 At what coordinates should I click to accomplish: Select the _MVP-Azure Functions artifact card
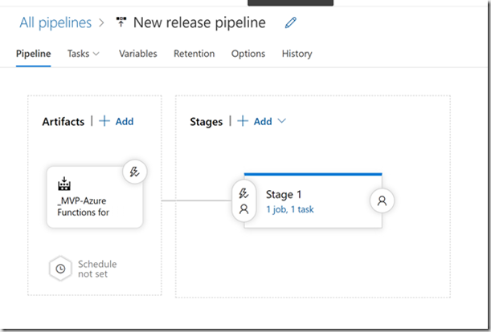[x=95, y=197]
